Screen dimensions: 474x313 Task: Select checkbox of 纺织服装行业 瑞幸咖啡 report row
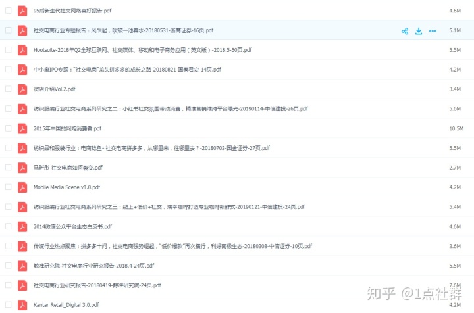tap(8, 206)
